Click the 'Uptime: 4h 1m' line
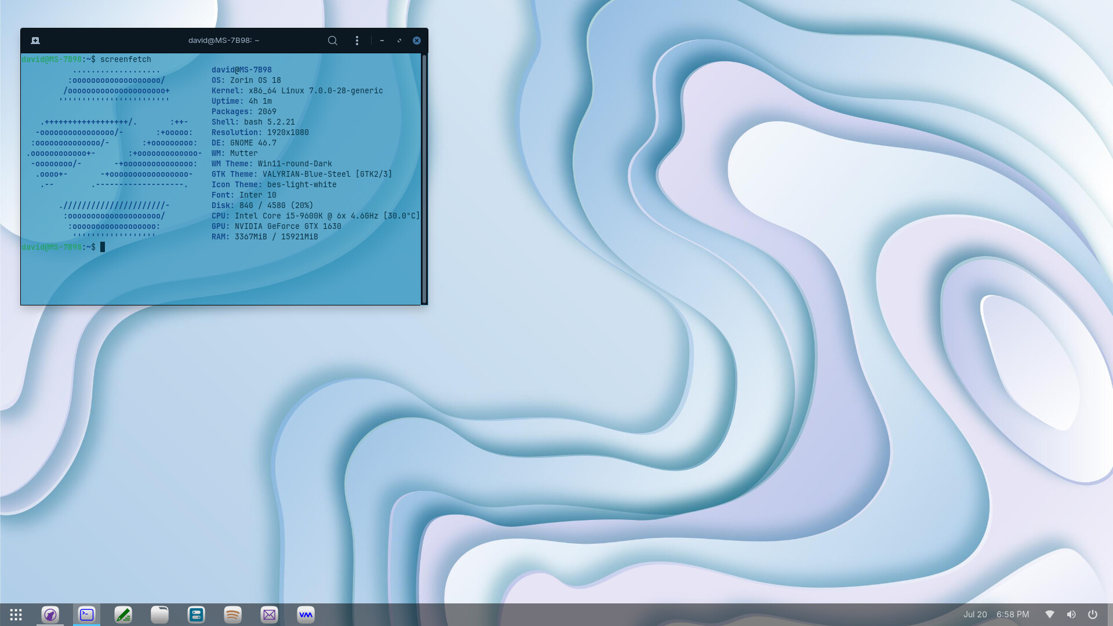This screenshot has height=626, width=1113. [242, 101]
